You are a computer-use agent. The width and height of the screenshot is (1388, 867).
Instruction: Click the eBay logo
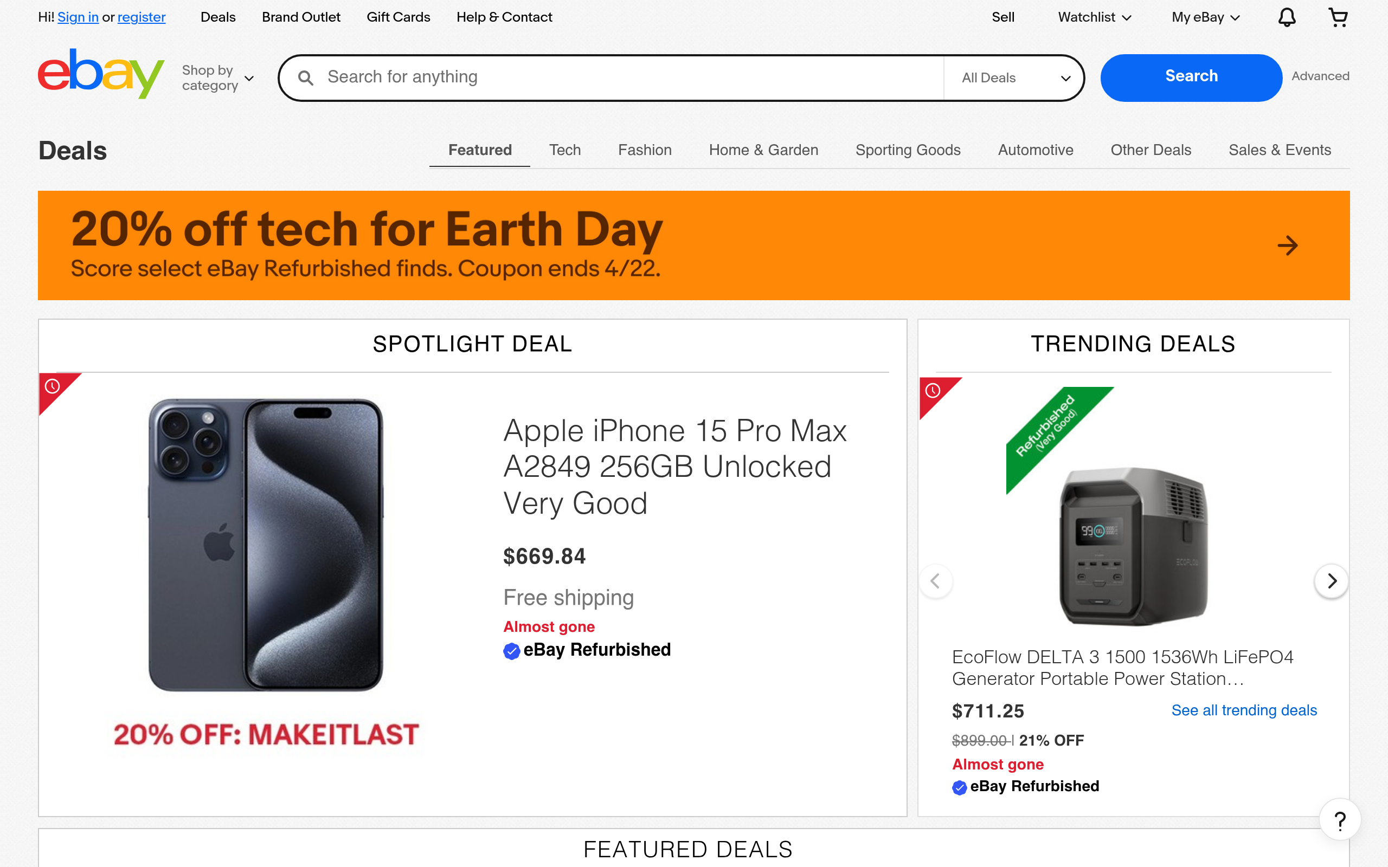point(101,75)
